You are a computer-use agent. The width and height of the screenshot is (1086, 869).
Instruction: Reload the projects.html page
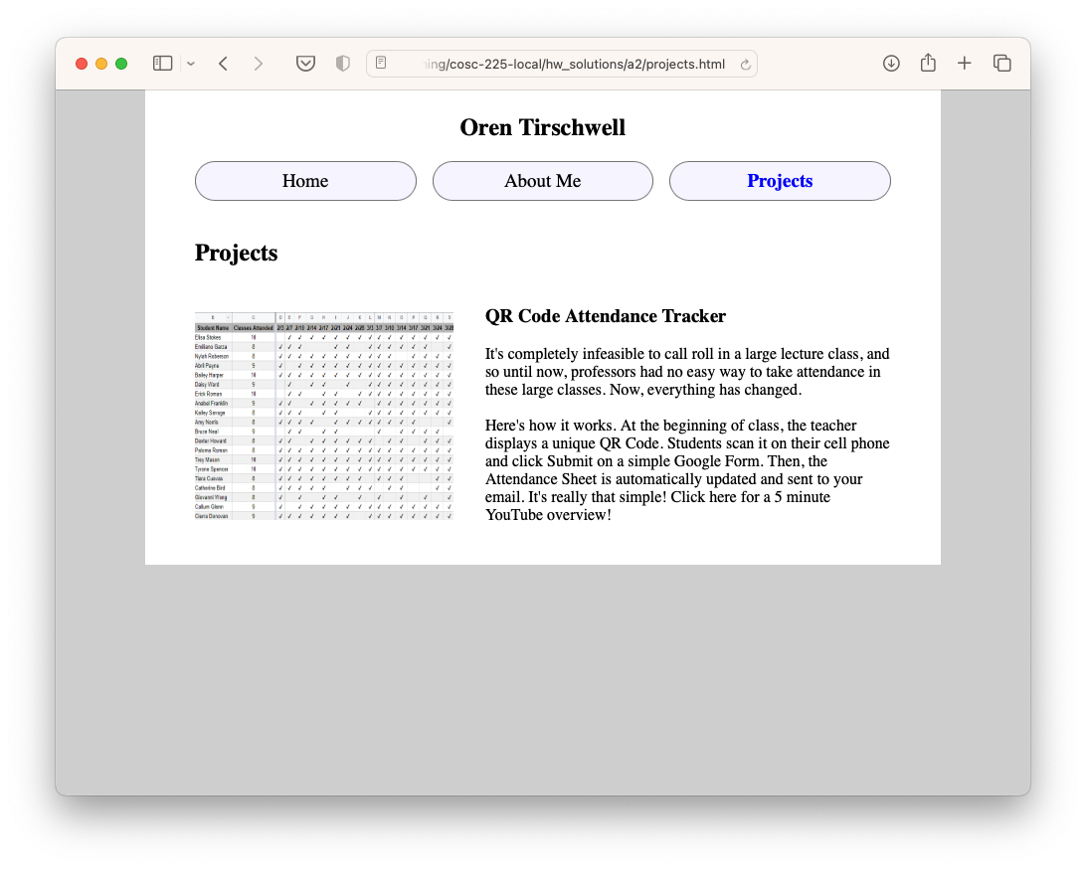(x=745, y=65)
